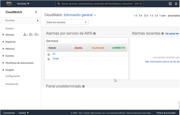Expand the Registros section
The height and width of the screenshot is (115, 180).
tap(3, 42)
